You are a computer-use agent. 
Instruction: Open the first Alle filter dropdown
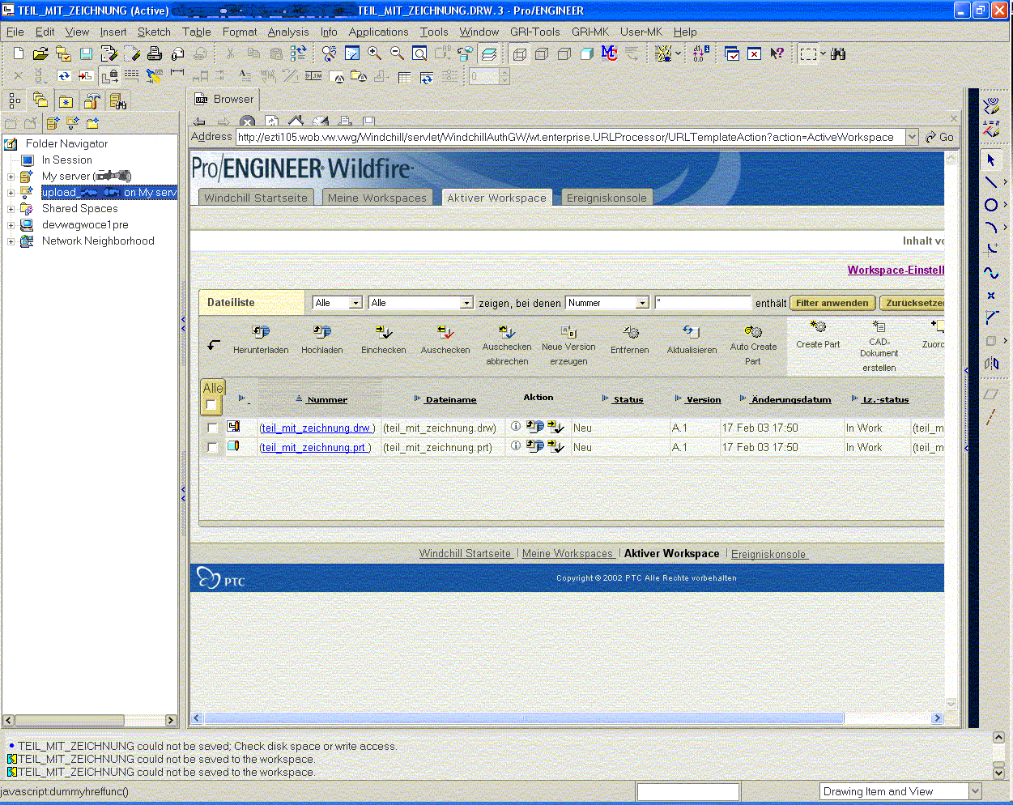click(x=355, y=303)
